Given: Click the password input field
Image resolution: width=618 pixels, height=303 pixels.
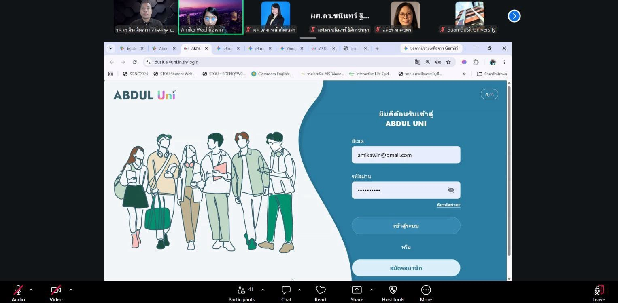Looking at the screenshot, I should click(x=406, y=190).
